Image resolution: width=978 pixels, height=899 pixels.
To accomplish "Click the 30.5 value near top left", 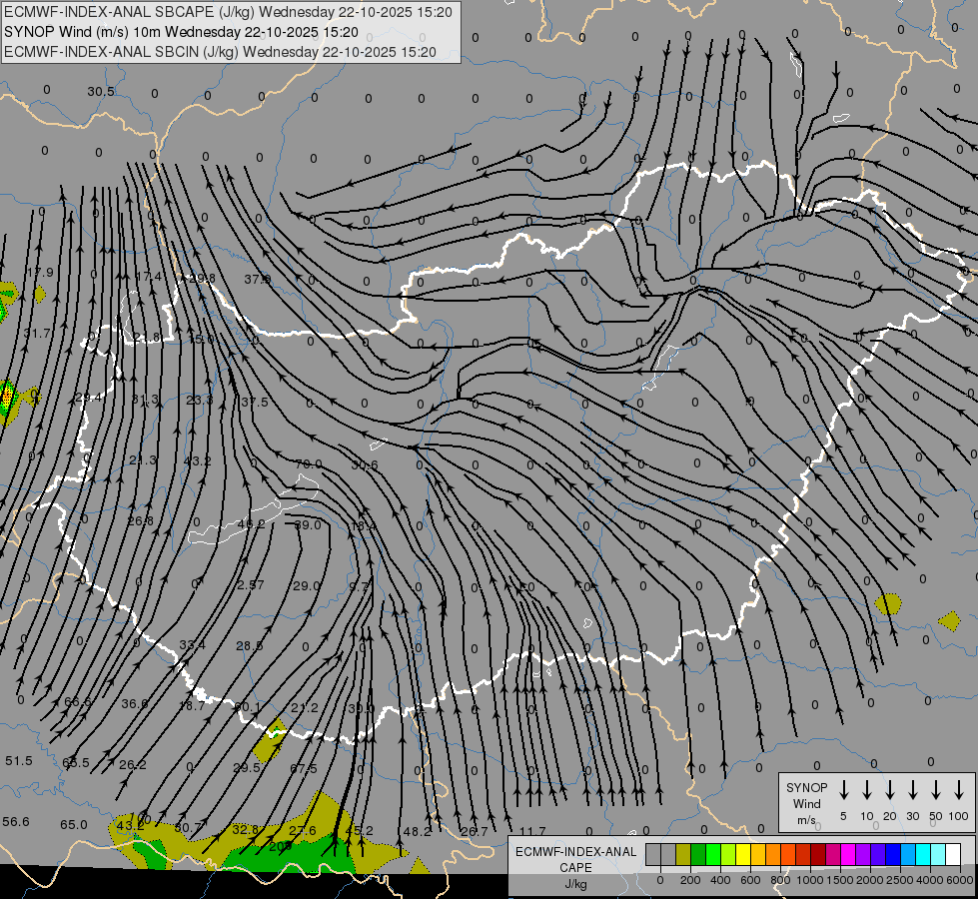I will (x=101, y=92).
